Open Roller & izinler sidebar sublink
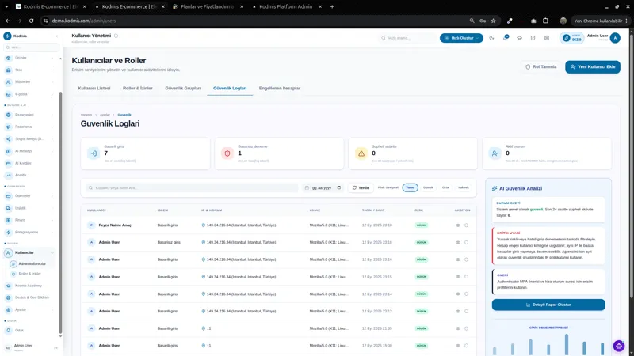The width and height of the screenshot is (634, 356). 30,274
